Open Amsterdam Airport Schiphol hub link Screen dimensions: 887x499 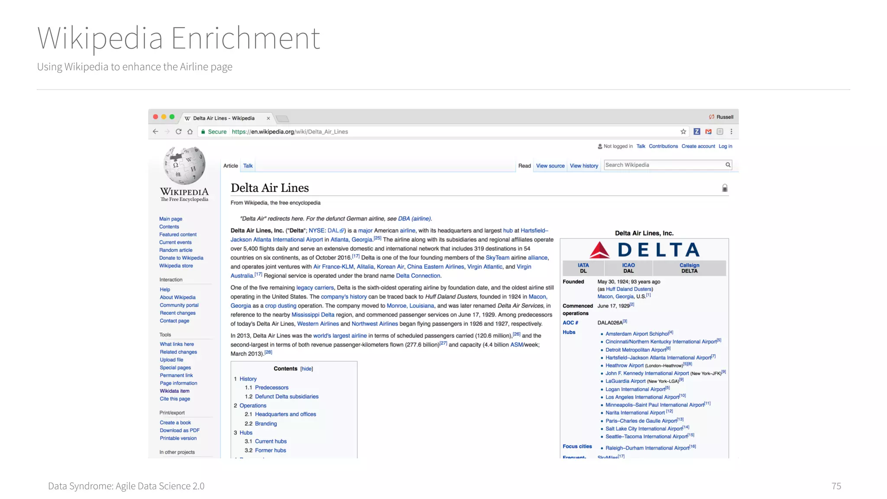click(637, 334)
